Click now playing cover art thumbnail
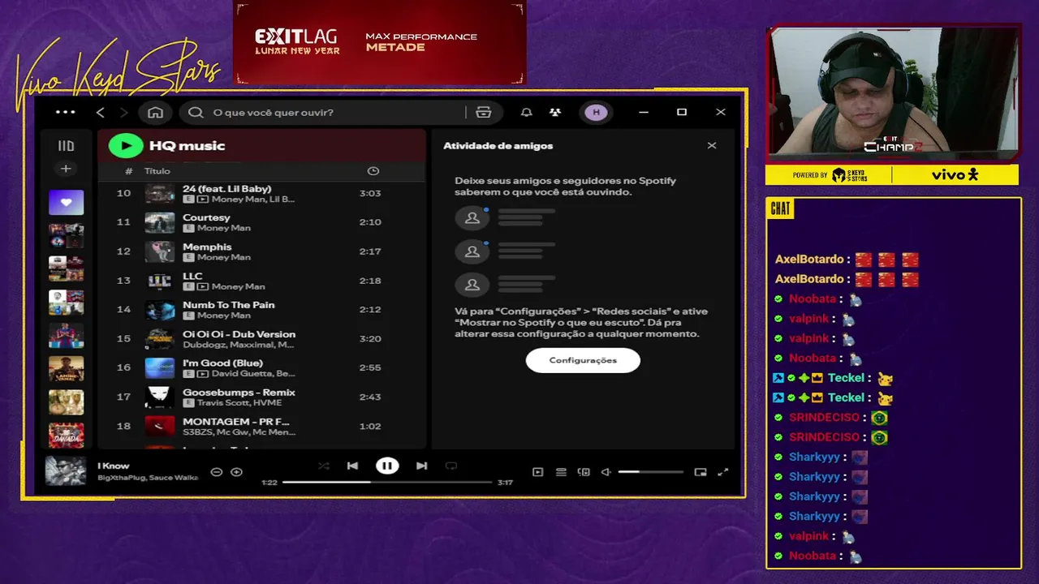This screenshot has width=1039, height=584. 65,471
